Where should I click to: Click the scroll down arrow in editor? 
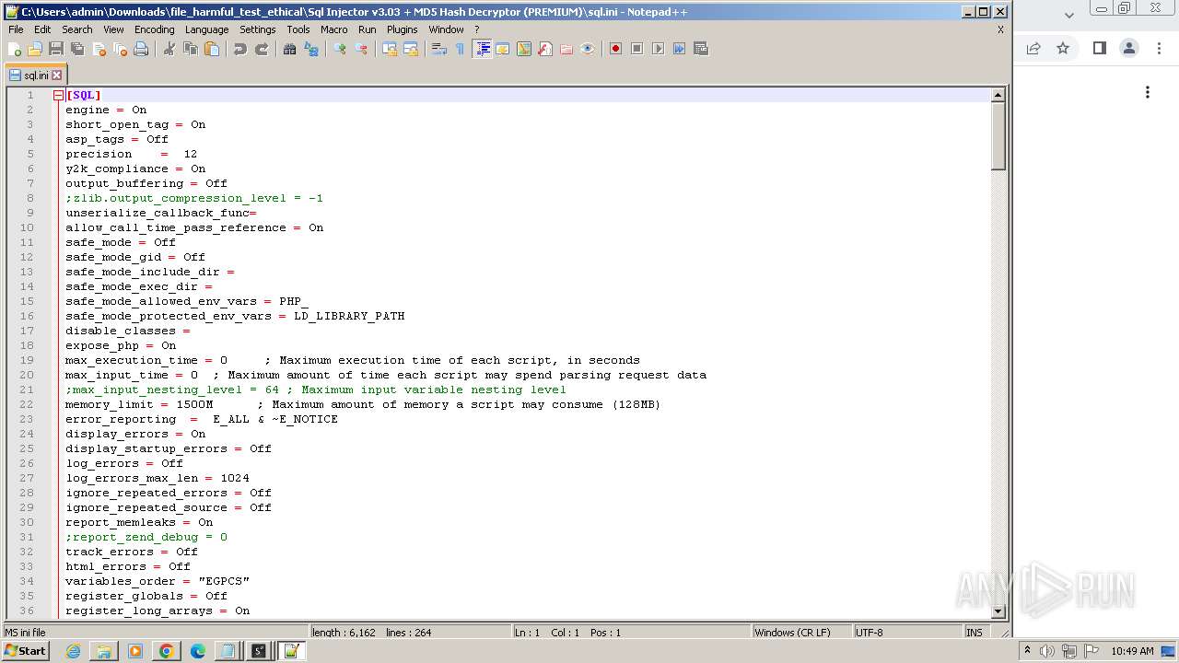(x=998, y=611)
